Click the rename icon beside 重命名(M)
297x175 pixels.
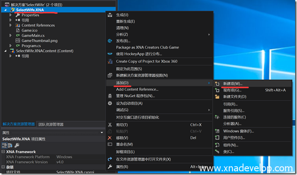110,144
